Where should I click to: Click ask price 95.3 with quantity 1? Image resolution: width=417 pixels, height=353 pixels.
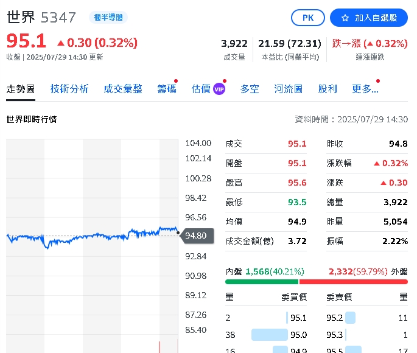(x=335, y=335)
